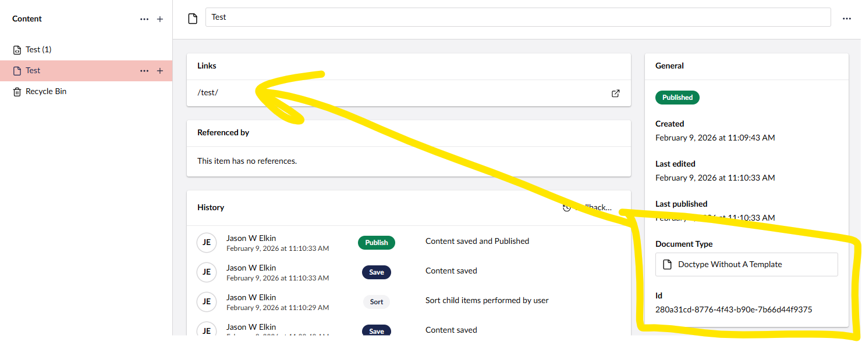Click the document icon beside the name field

(193, 19)
